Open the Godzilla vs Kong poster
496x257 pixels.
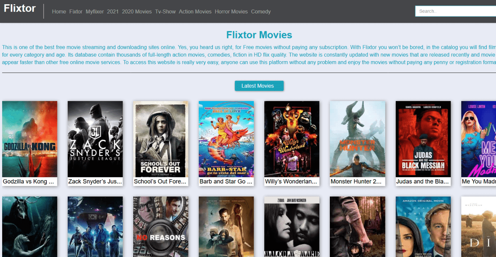30,139
